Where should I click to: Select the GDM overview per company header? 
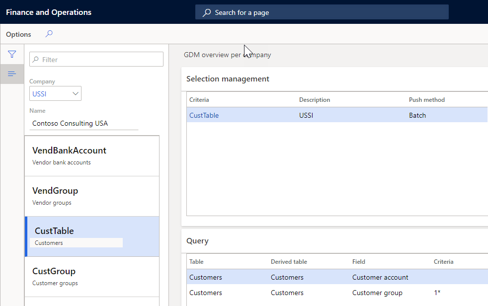pyautogui.click(x=227, y=55)
